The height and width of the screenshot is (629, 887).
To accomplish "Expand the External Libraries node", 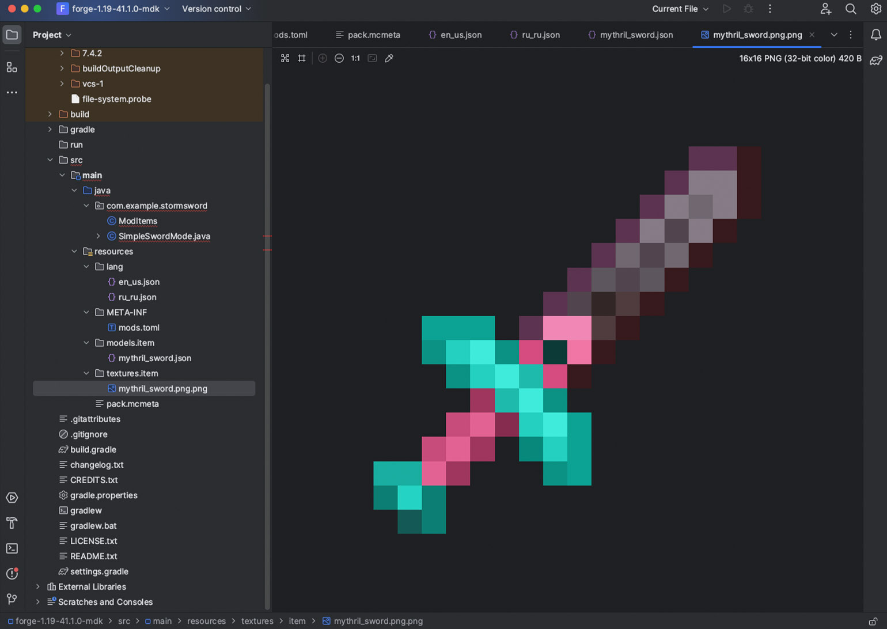I will (x=38, y=587).
